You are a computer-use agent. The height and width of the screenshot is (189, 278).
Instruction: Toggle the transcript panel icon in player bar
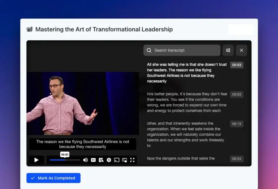pyautogui.click(x=101, y=160)
